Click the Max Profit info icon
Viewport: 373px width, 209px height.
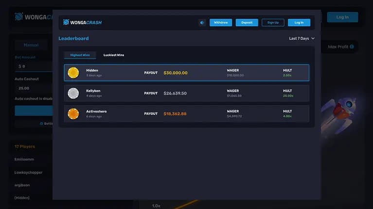[353, 47]
